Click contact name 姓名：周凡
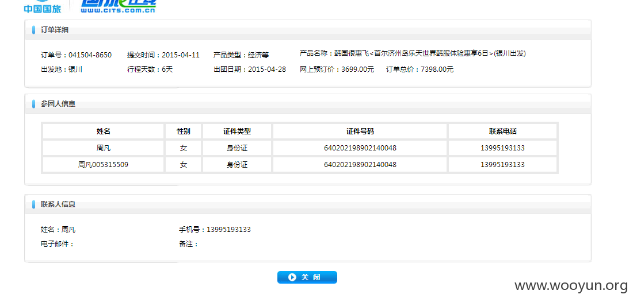Screen dimensions: 633x302 point(58,230)
